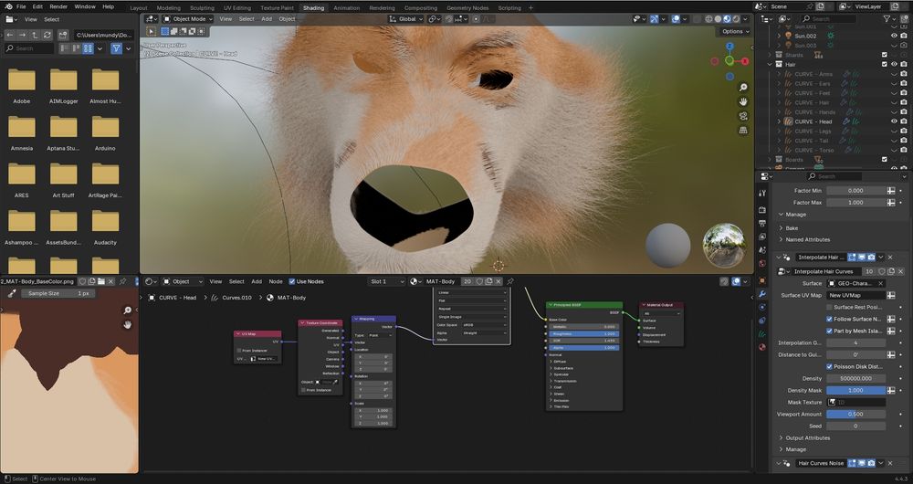Adjust the Viewport Amount slider
This screenshot has width=913, height=484.
pos(856,414)
